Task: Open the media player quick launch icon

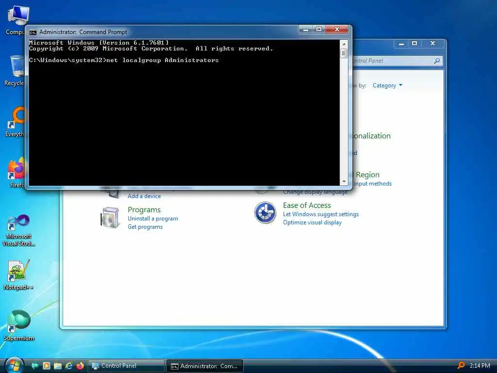Action: coord(46,366)
